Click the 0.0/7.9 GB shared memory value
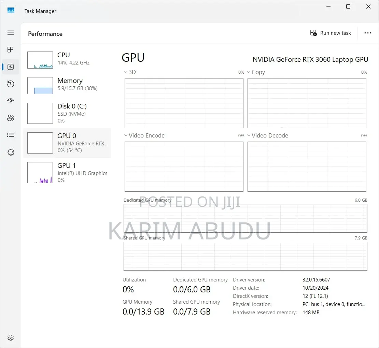 tap(192, 311)
